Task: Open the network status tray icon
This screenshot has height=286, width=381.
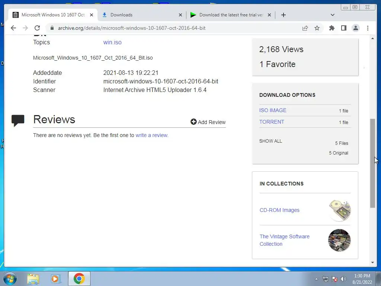Action: pyautogui.click(x=325, y=279)
